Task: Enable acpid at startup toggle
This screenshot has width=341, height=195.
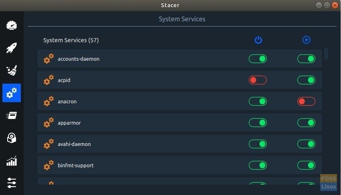Action: [x=258, y=80]
